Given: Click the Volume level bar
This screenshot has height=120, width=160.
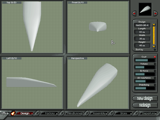Looking at the screenshot, I should [x=145, y=67].
